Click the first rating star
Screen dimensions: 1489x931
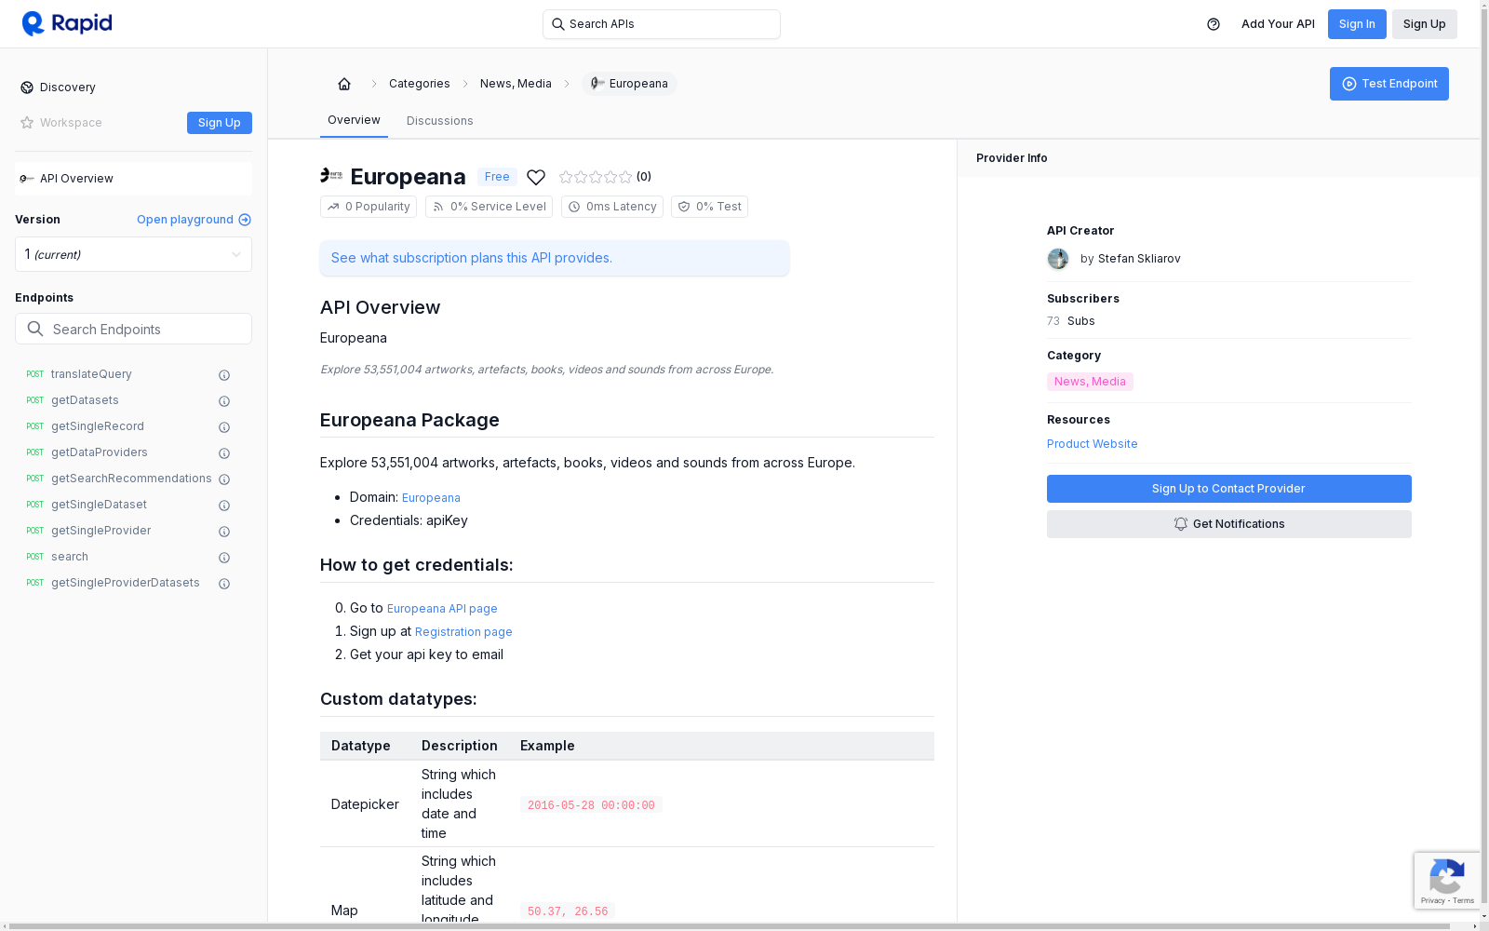[x=566, y=177]
